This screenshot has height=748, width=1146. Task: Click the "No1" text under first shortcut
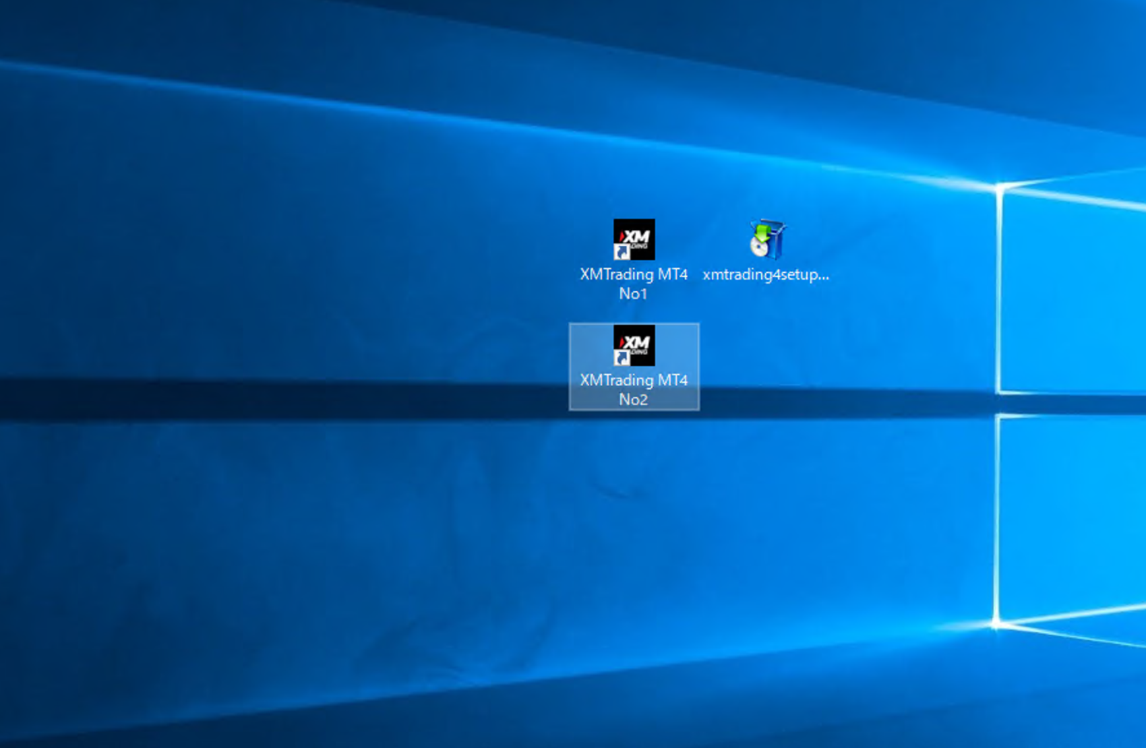tap(633, 294)
